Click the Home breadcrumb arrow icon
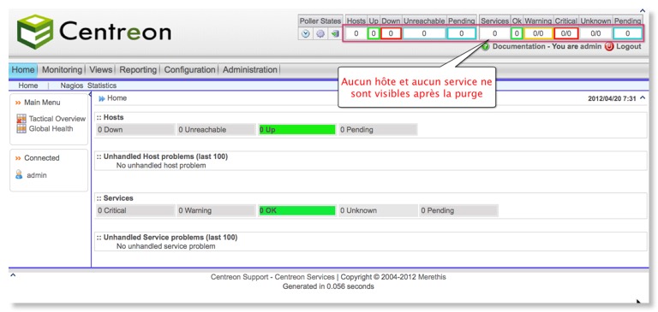The width and height of the screenshot is (658, 312). pos(102,99)
